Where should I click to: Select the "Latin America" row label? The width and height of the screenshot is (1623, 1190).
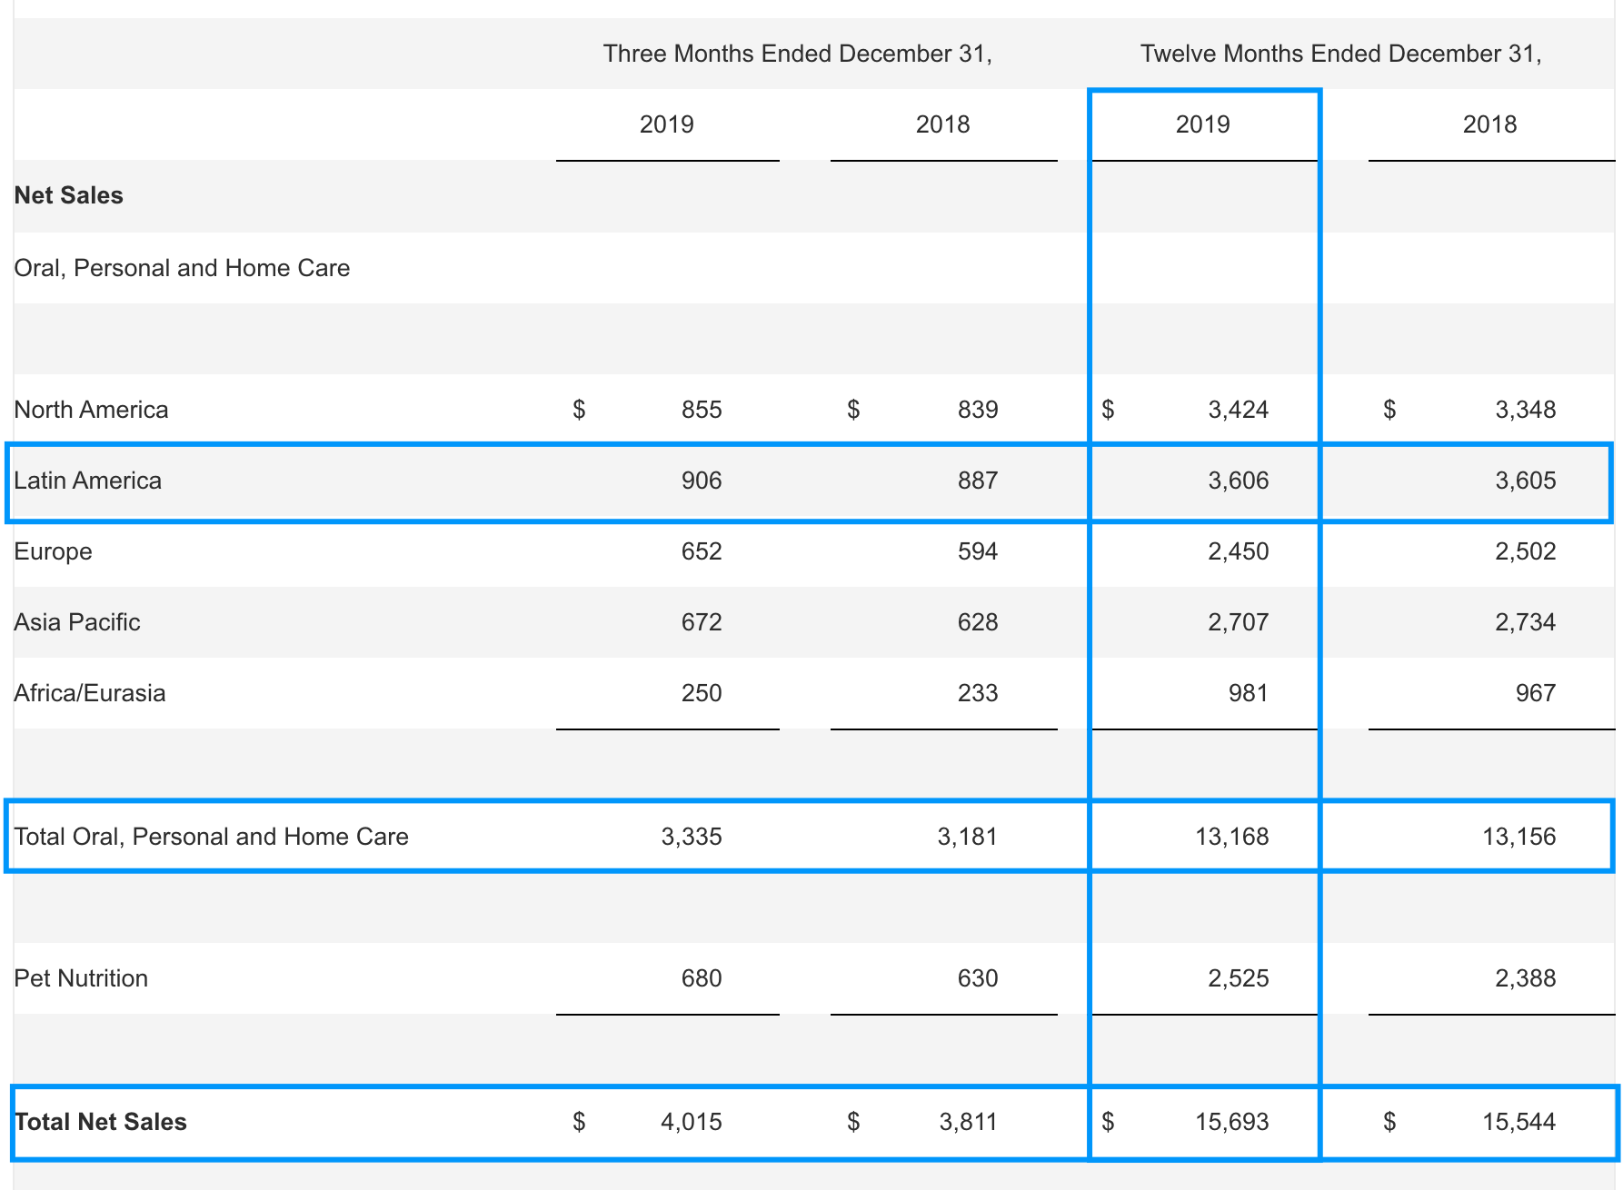[x=88, y=481]
